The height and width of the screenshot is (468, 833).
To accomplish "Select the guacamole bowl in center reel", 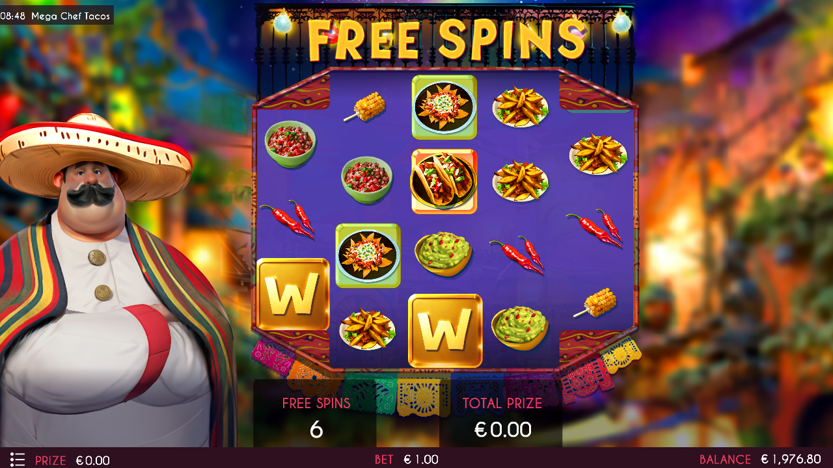I will [x=443, y=253].
